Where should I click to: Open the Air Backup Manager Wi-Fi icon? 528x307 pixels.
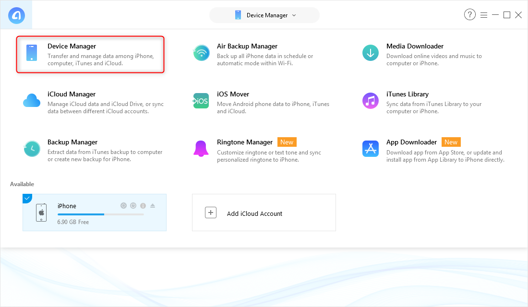pos(202,53)
